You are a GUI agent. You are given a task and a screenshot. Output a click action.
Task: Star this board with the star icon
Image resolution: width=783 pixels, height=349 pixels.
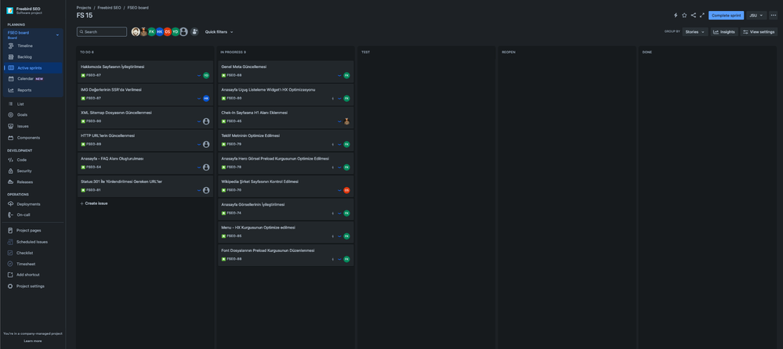pos(684,16)
